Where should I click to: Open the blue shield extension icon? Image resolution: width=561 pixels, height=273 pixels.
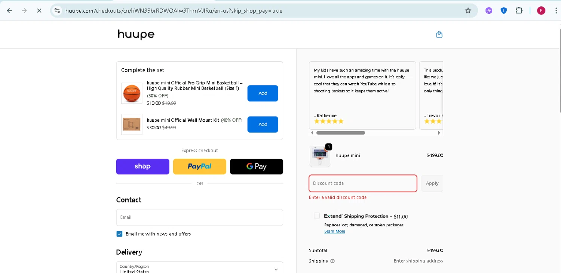coord(504,10)
